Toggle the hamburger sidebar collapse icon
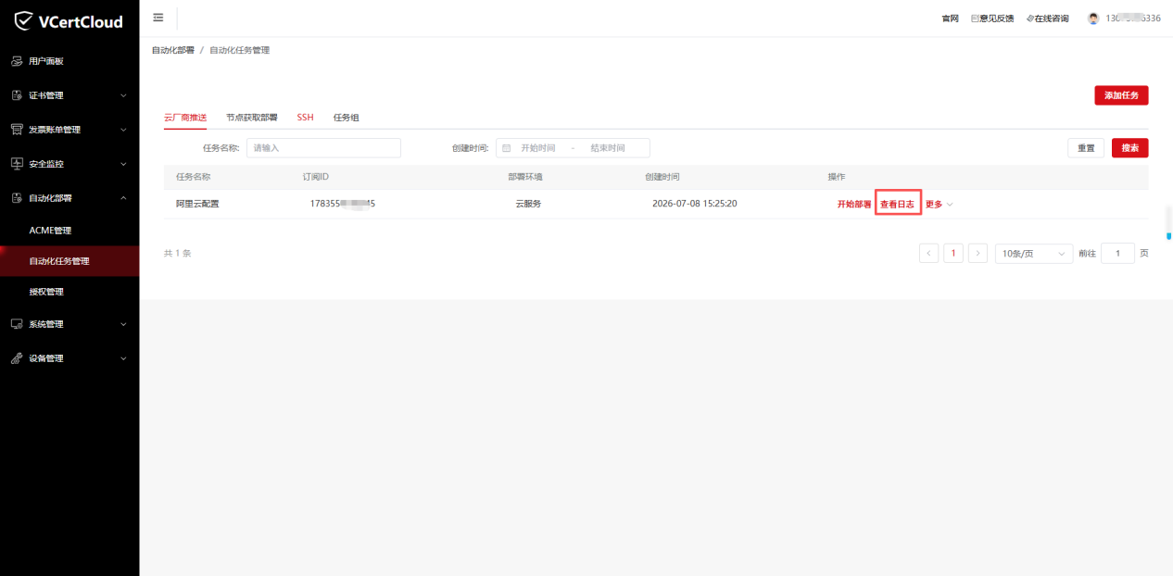 tap(158, 18)
